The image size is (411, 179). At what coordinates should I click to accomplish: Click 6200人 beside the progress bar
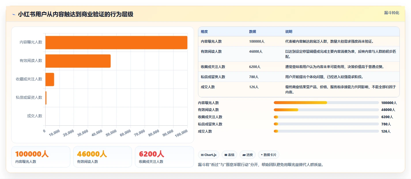(x=387, y=117)
